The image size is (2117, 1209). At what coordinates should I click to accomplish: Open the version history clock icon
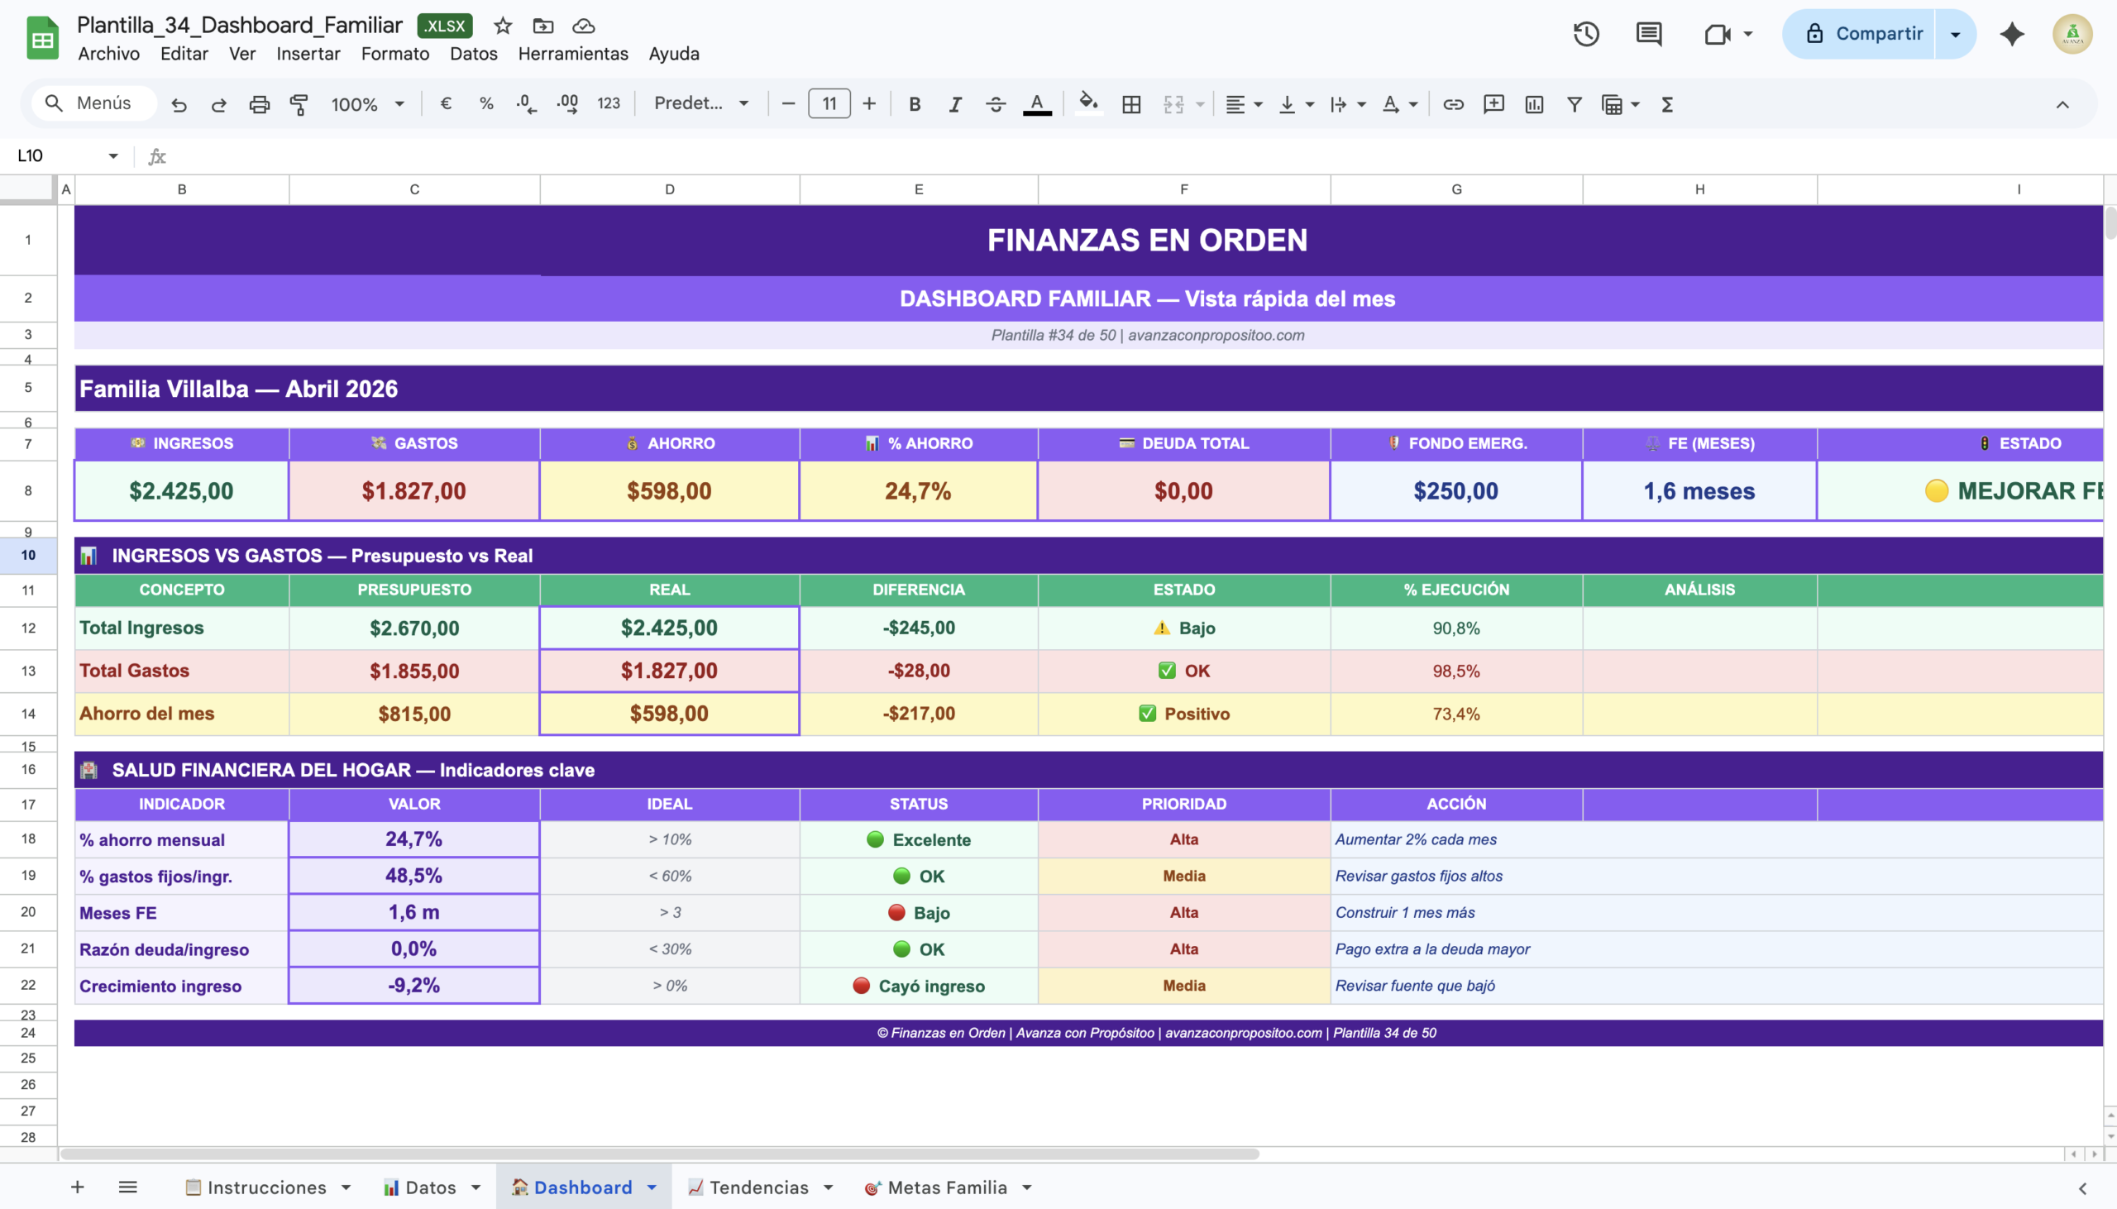1585,34
